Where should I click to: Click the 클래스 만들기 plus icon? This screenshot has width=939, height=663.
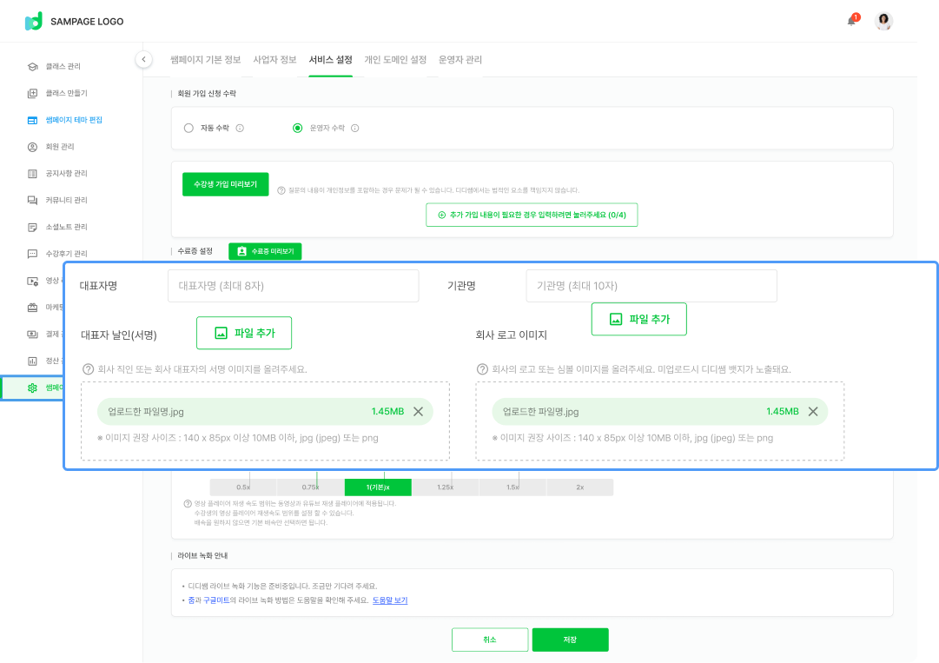[32, 93]
